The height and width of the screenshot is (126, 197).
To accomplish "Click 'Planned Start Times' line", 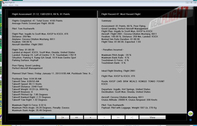I will coord(52,74).
